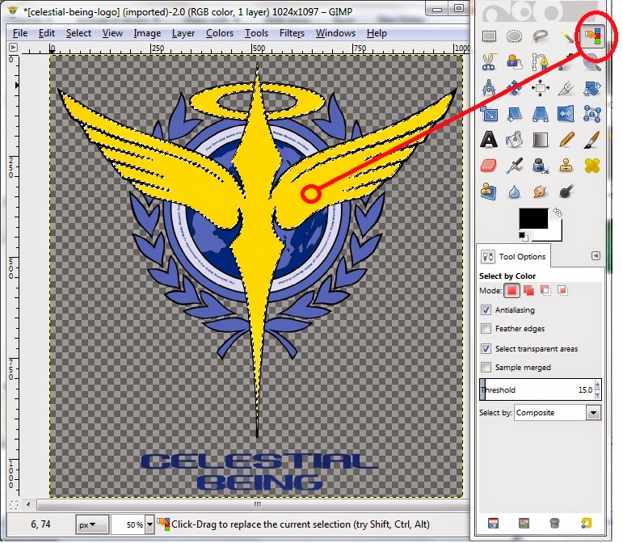Select the Text tool
The width and height of the screenshot is (623, 543).
pos(489,140)
